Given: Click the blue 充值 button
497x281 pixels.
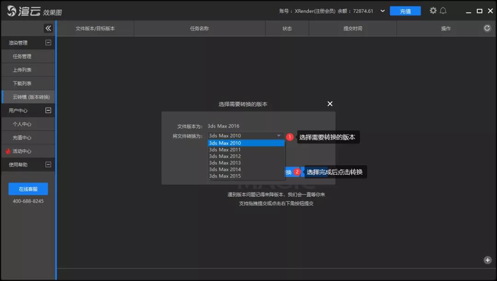Looking at the screenshot, I should (405, 11).
